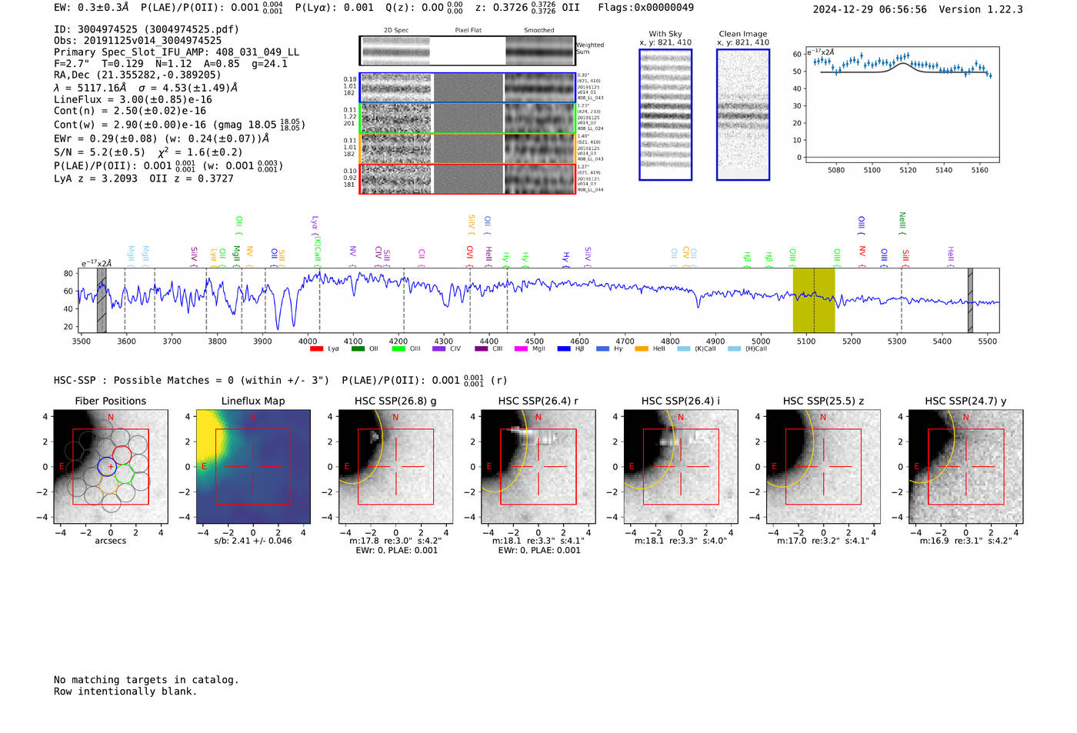Open the Gaussian line-fit plot

coord(902,105)
